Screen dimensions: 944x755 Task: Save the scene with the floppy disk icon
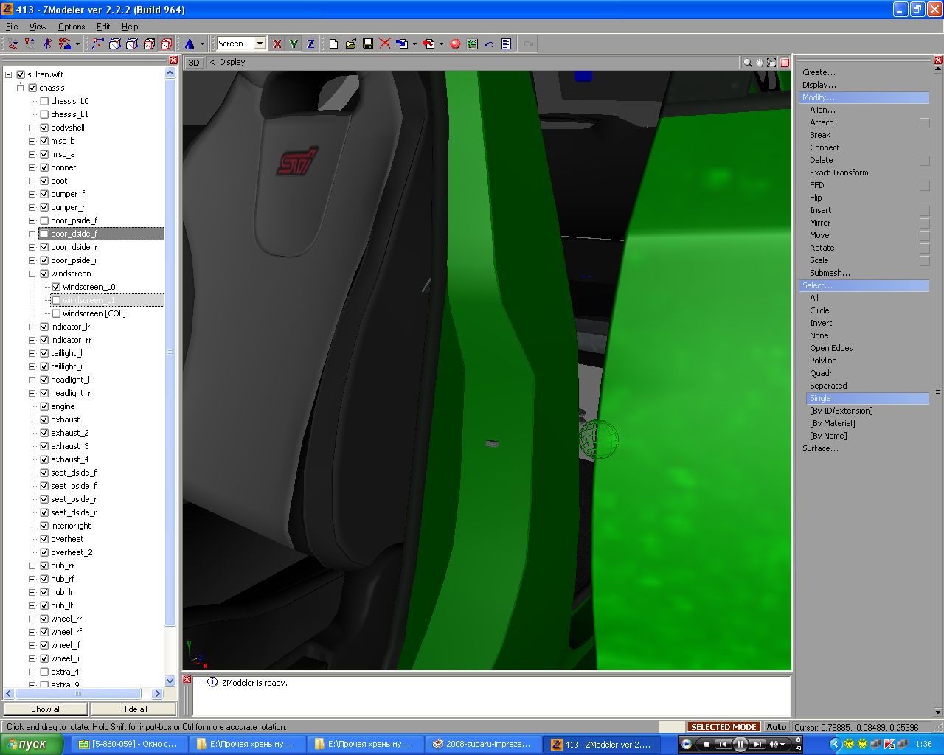point(367,44)
